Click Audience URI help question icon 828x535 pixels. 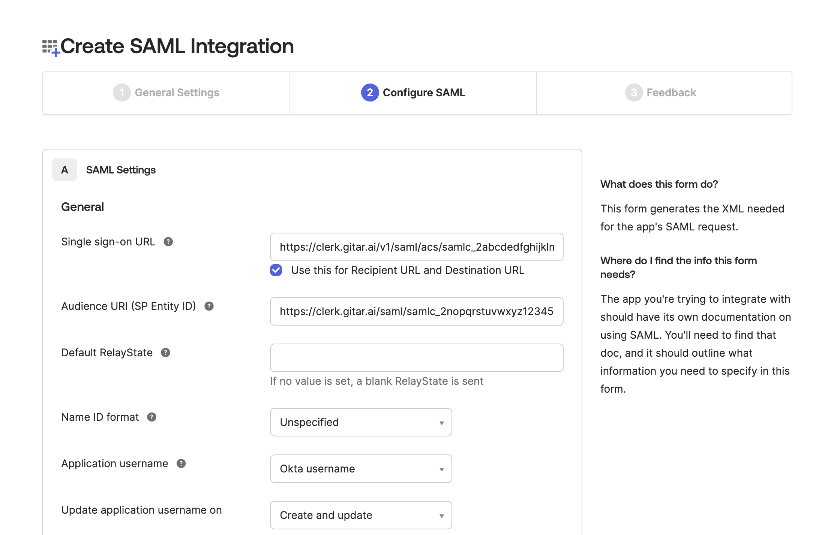point(209,306)
